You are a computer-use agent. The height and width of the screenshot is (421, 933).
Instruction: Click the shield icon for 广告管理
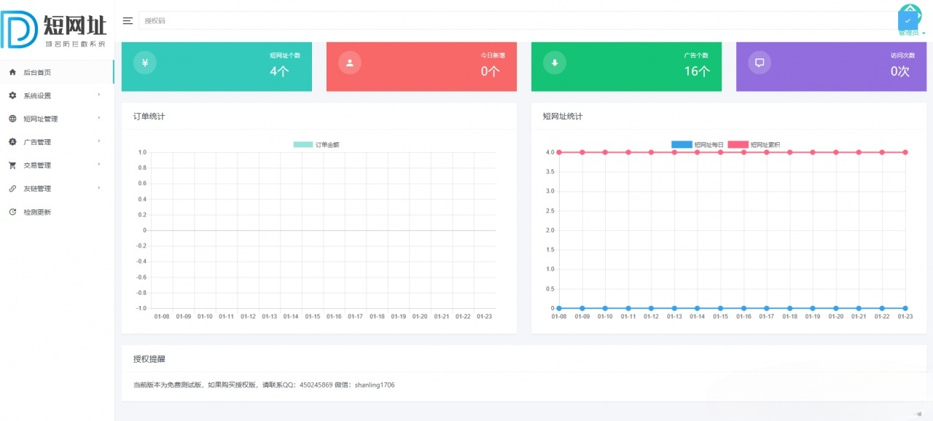coord(12,142)
